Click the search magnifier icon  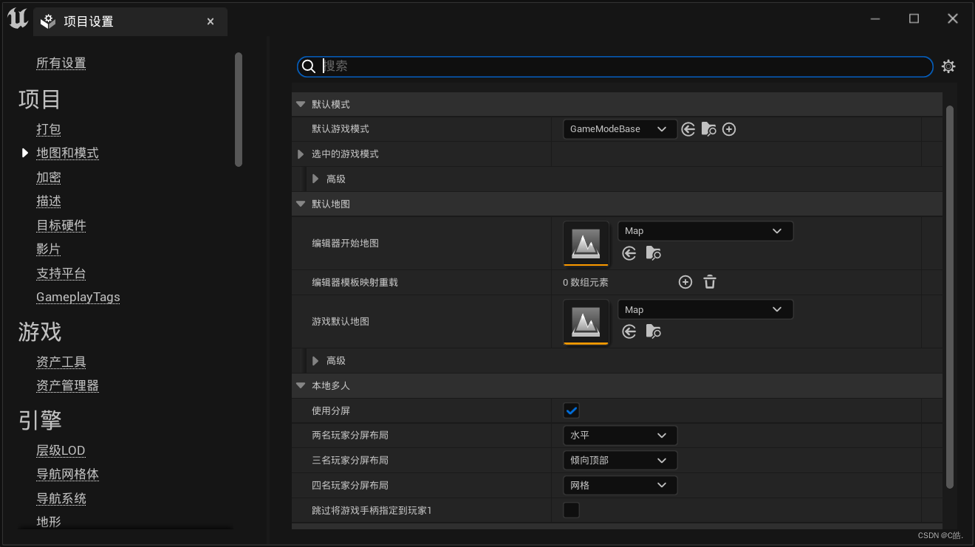click(309, 66)
